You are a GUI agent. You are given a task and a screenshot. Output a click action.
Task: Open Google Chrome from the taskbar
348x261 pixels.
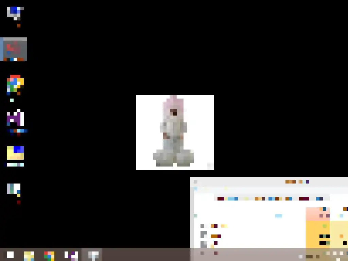49,255
